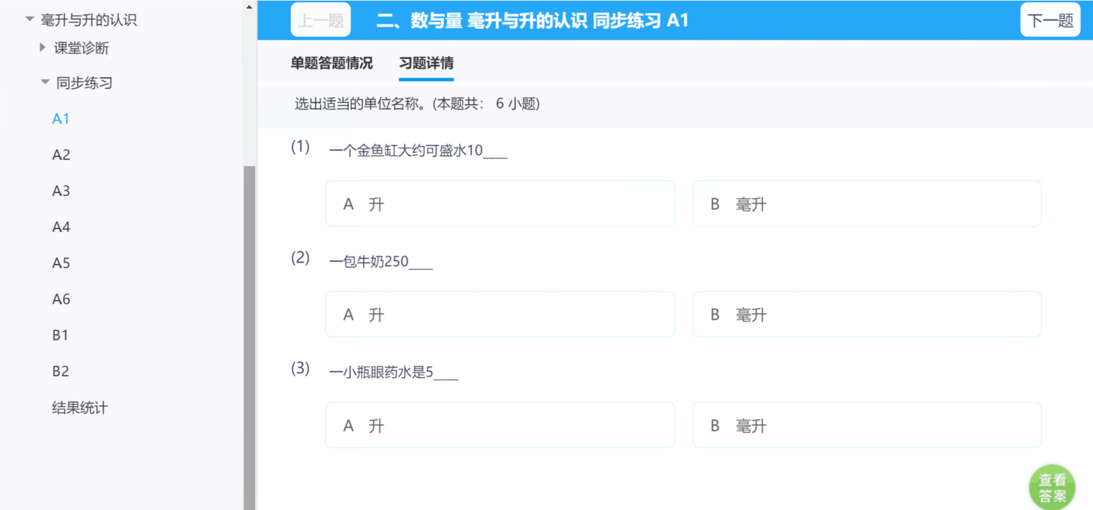The image size is (1093, 510).
Task: Click question text 一小瓶眼药水是5
Action: [x=393, y=372]
